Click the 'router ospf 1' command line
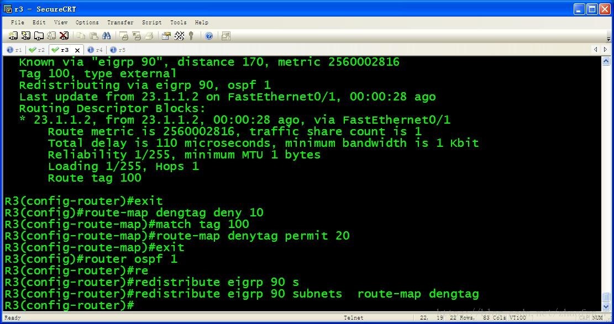Screen dimensions: 614x324 (x=91, y=259)
